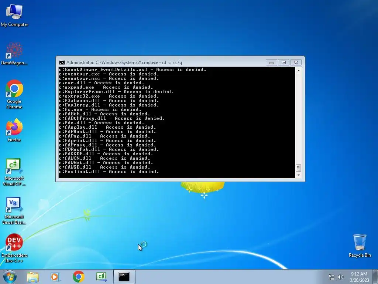Screen dimensions: 378x284
Task: Select the Google Chrome desktop shortcut
Action: 14,94
